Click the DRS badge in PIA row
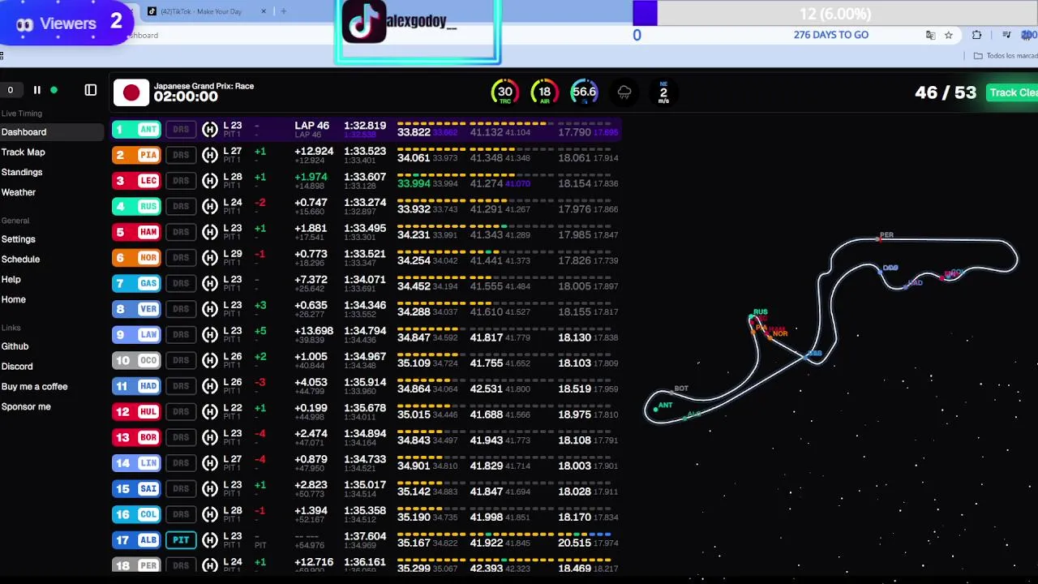 tap(181, 155)
